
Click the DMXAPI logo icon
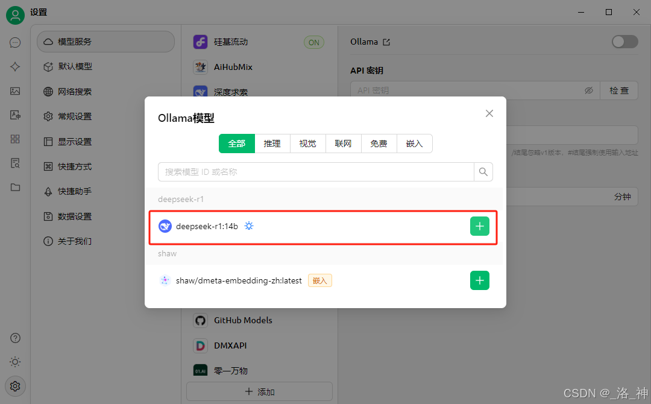coord(201,346)
